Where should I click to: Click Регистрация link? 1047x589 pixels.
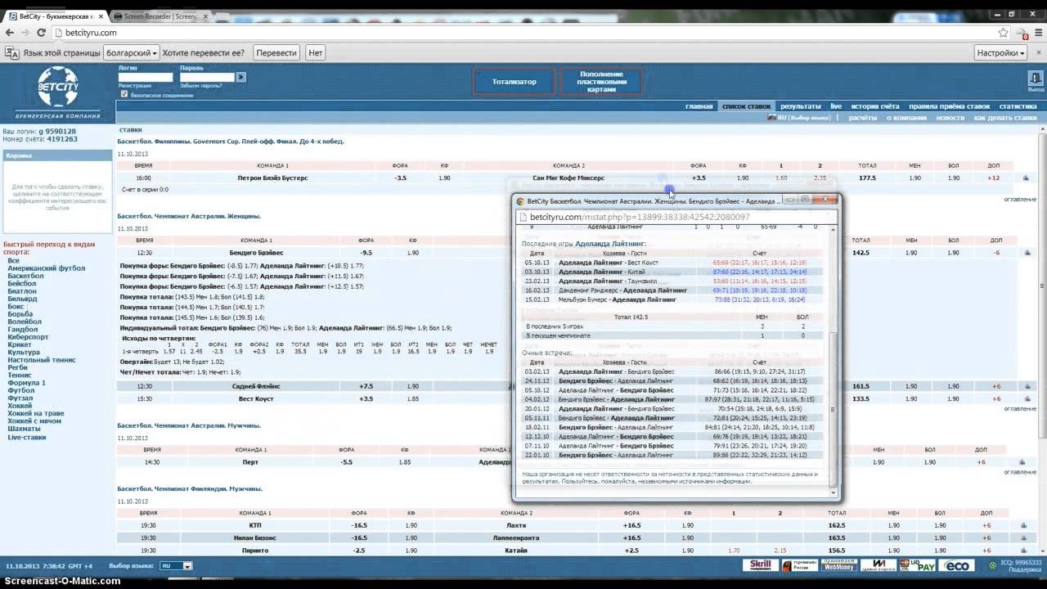click(x=134, y=85)
